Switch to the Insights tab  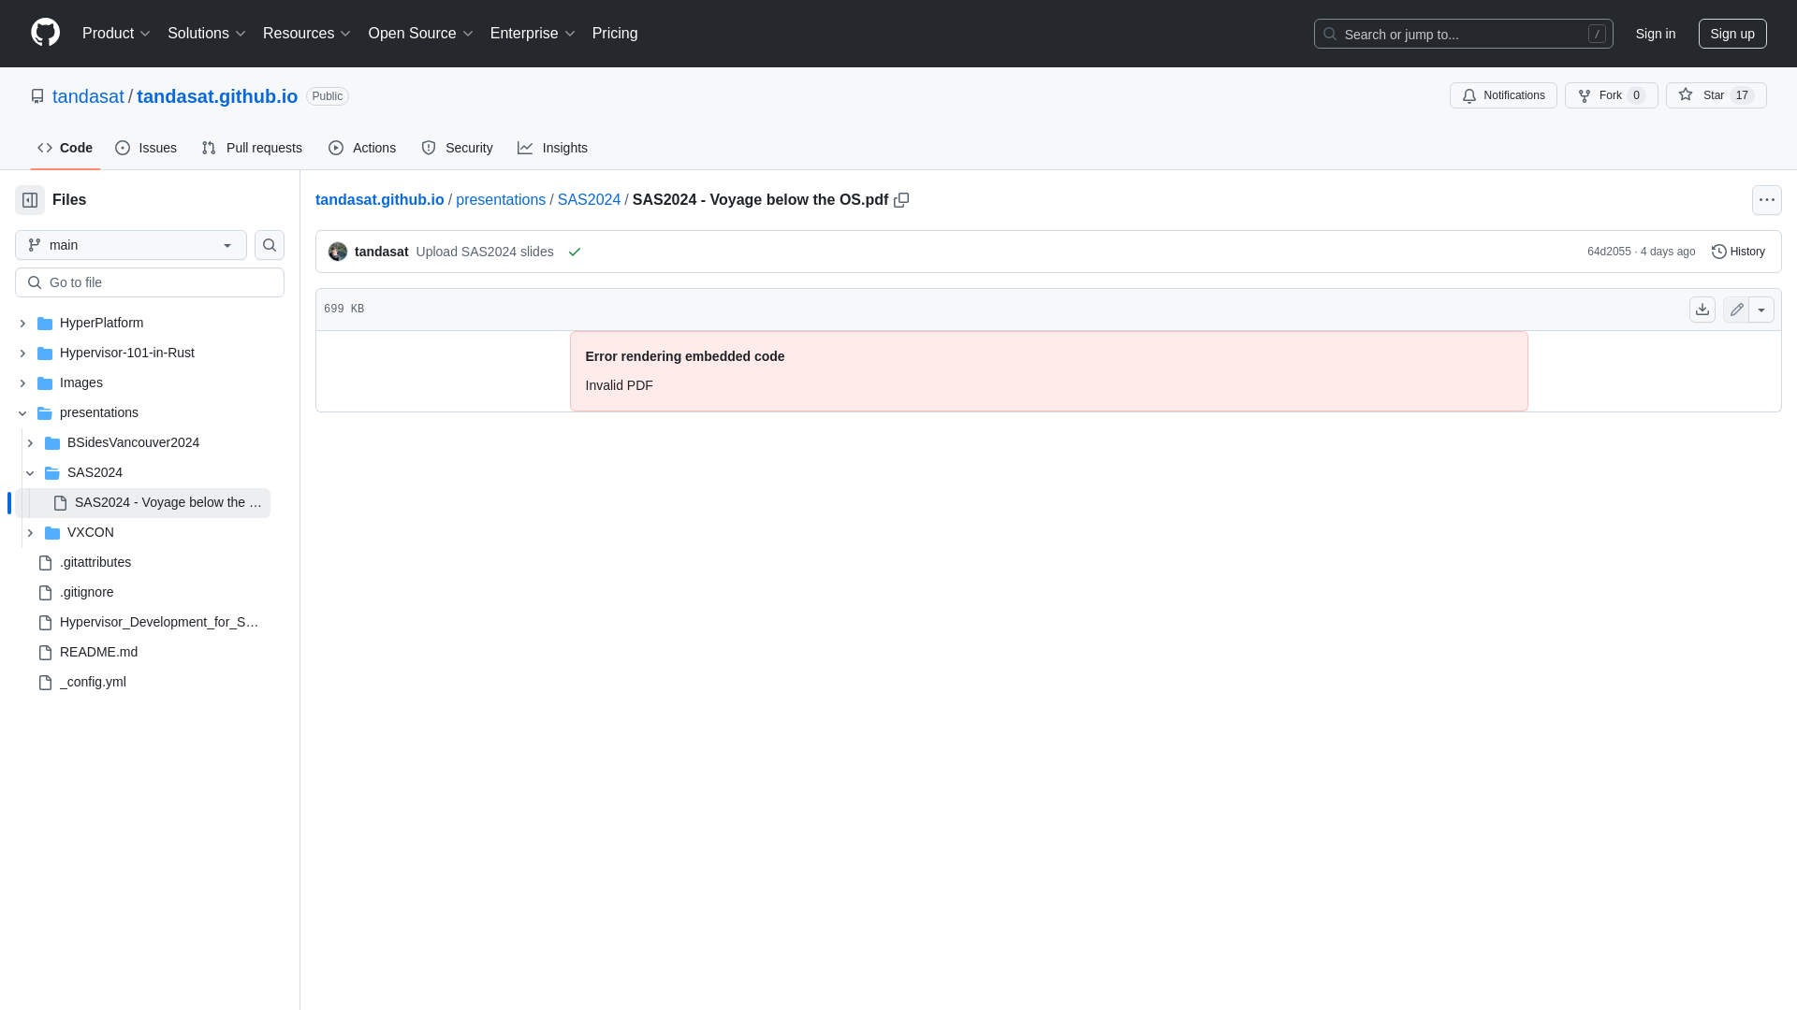(x=552, y=148)
